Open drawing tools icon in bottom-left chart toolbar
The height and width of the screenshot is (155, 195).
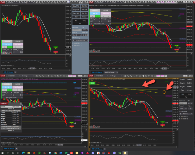pos(40,76)
